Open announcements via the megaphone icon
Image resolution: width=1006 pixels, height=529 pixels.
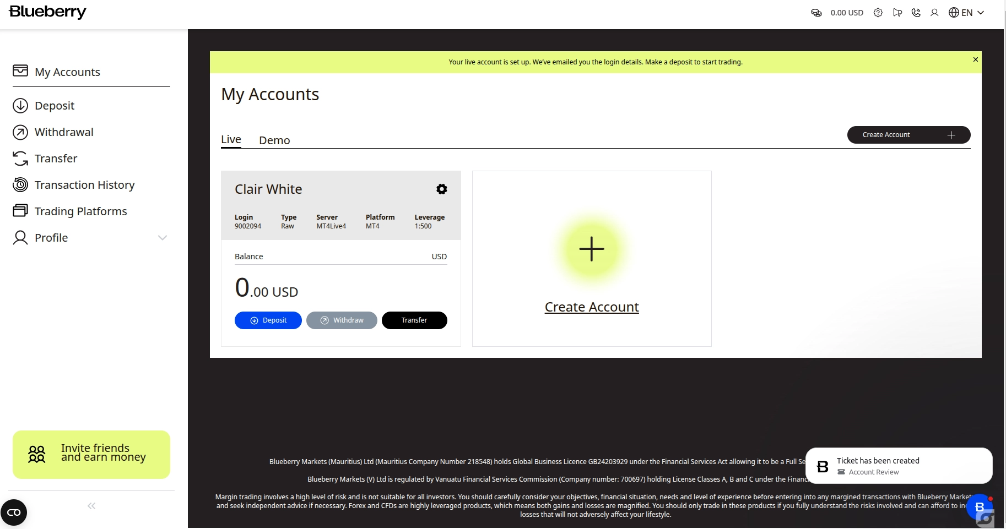tap(897, 13)
